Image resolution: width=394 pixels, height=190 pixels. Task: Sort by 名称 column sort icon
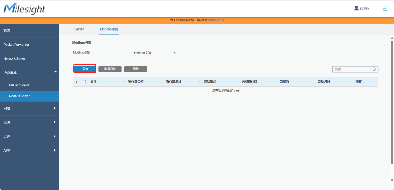124,82
